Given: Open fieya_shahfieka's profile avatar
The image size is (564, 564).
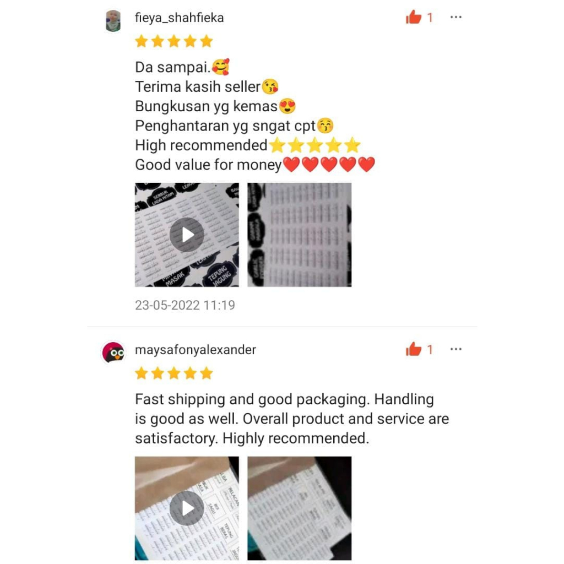Looking at the screenshot, I should coord(113,21).
